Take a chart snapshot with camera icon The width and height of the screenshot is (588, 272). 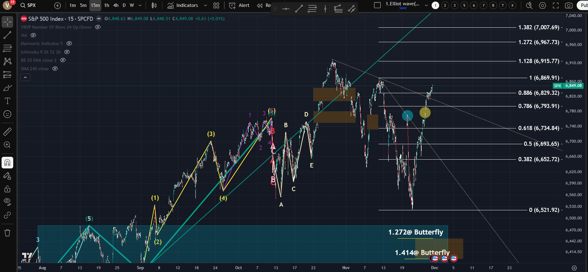click(568, 5)
